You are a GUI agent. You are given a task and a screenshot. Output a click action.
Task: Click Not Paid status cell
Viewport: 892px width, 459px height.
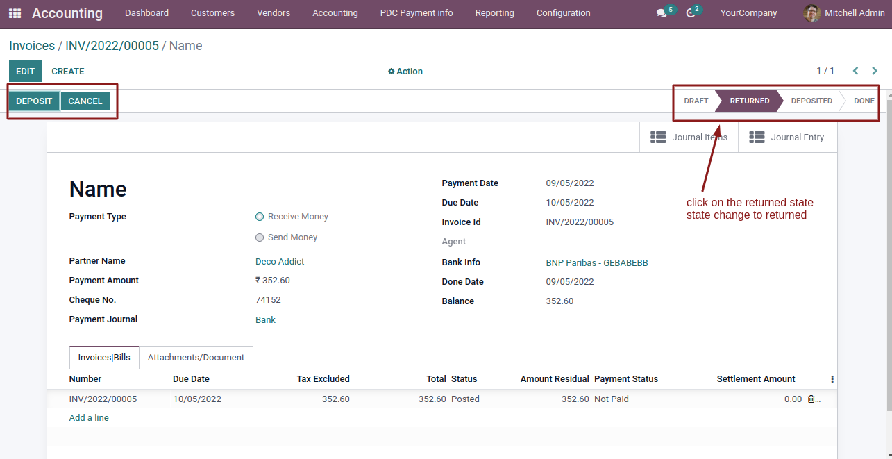(x=612, y=399)
